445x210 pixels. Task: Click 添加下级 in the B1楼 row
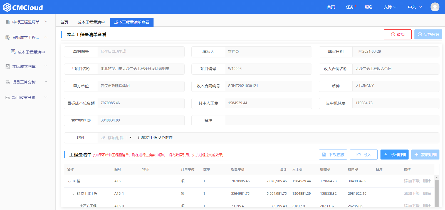pyautogui.click(x=412, y=181)
